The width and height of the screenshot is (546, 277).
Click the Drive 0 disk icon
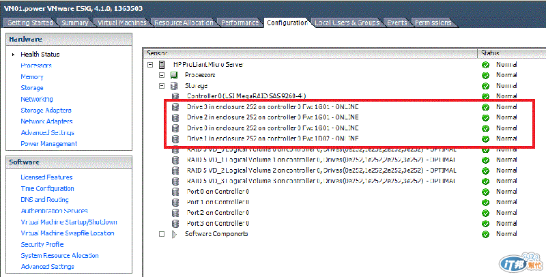pos(175,128)
